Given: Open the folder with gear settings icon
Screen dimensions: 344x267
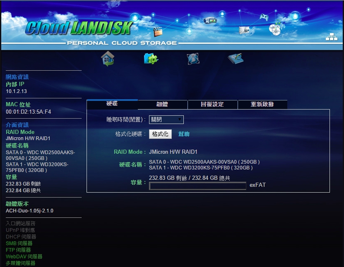Looking at the screenshot, I should pyautogui.click(x=151, y=58).
